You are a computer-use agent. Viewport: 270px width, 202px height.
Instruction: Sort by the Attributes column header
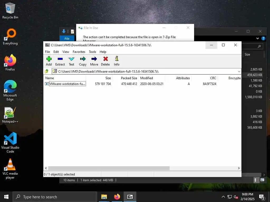click(x=178, y=78)
